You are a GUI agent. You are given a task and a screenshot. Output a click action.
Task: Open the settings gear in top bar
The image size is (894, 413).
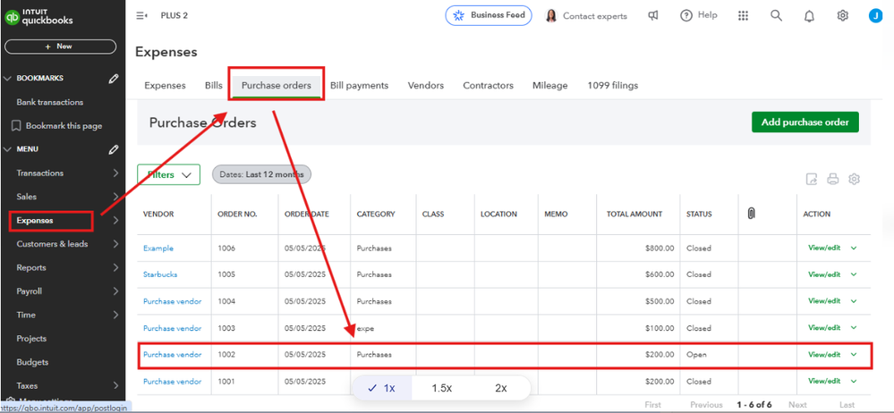coord(843,15)
